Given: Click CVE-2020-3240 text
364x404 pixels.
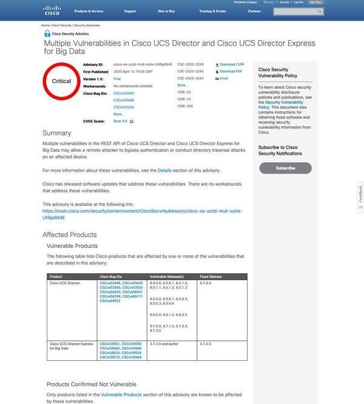Looking at the screenshot, I should 190,71.
